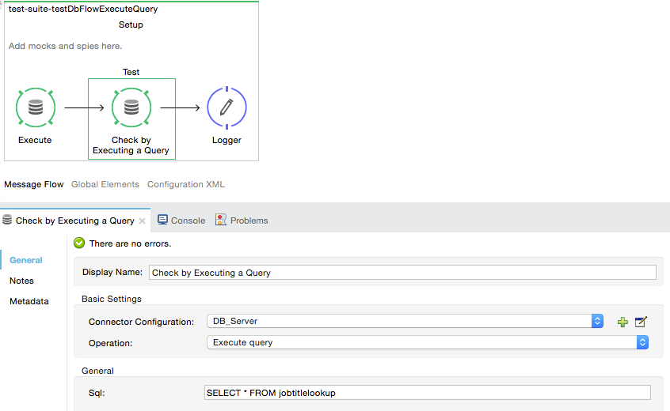Click the edit connector configuration icon
The height and width of the screenshot is (411, 670).
(x=641, y=322)
